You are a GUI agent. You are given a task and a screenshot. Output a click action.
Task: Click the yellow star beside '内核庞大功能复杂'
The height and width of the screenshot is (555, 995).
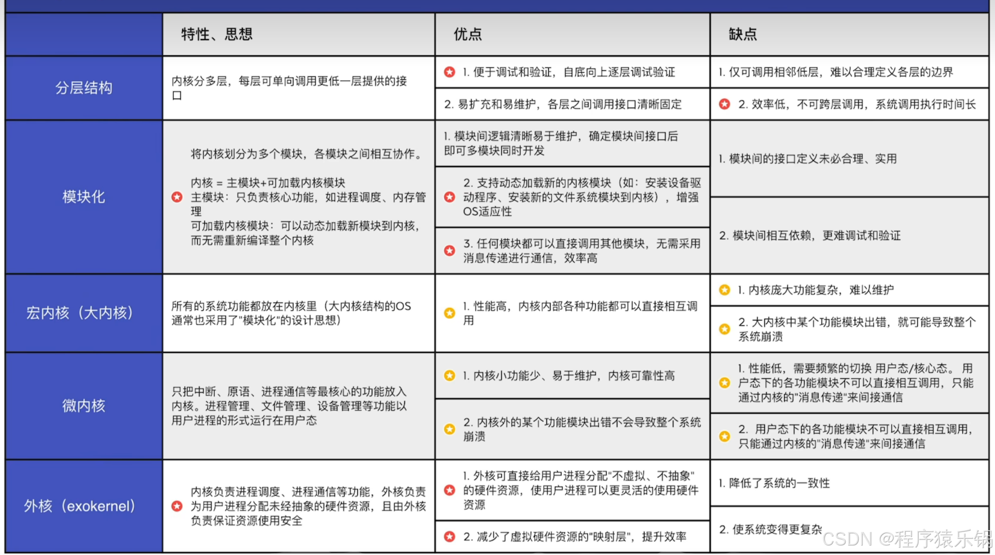tap(725, 290)
